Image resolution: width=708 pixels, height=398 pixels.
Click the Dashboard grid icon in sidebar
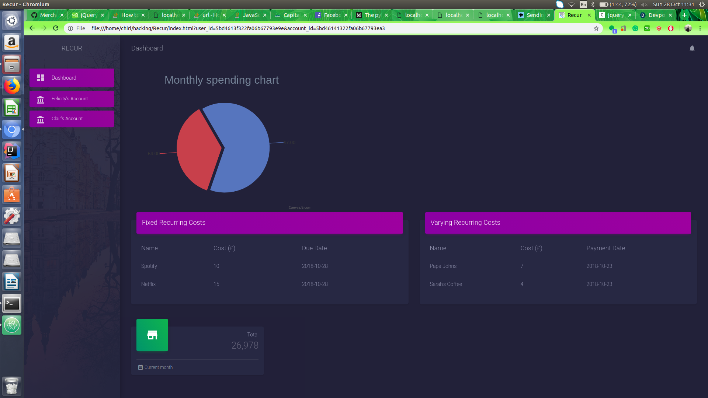point(41,78)
